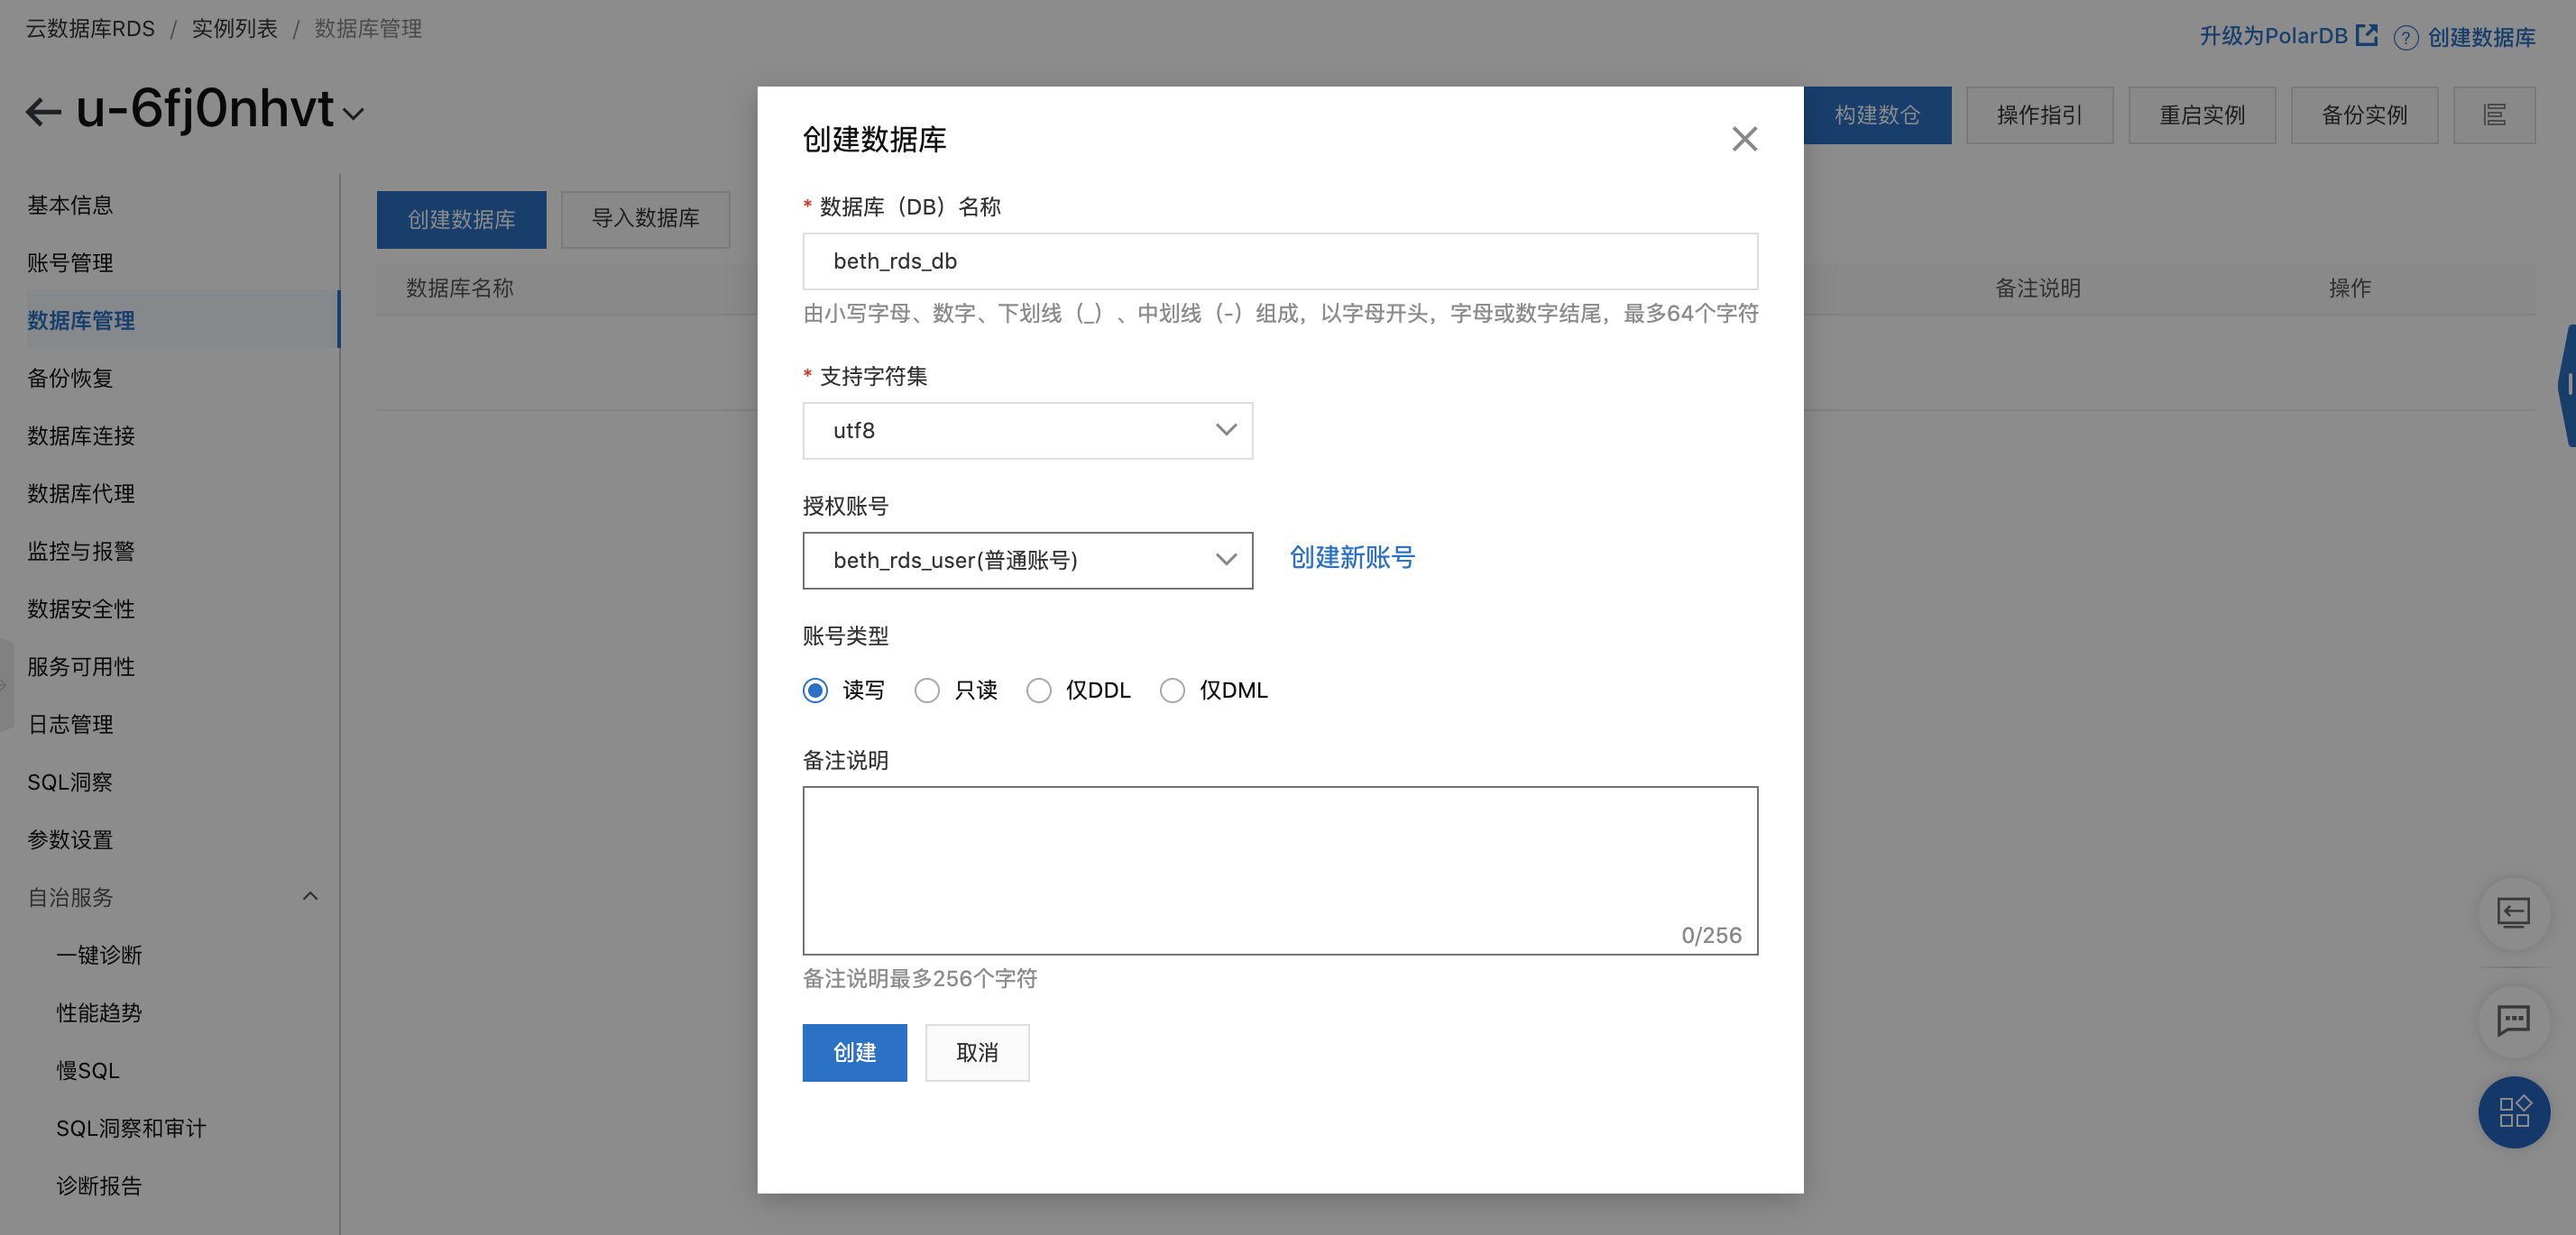
Task: Select the 仅DML account type radio
Action: coord(1172,691)
